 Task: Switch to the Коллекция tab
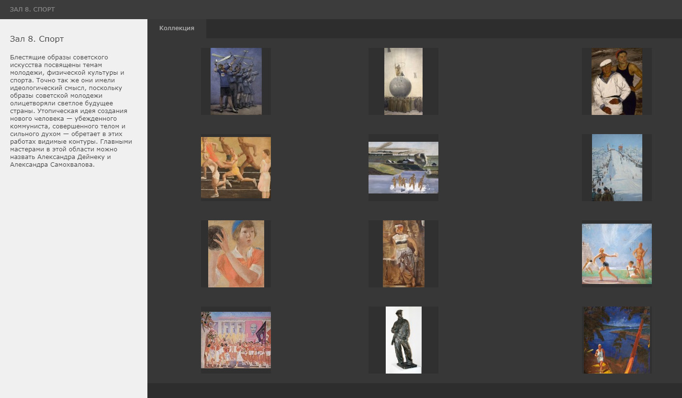(x=177, y=28)
